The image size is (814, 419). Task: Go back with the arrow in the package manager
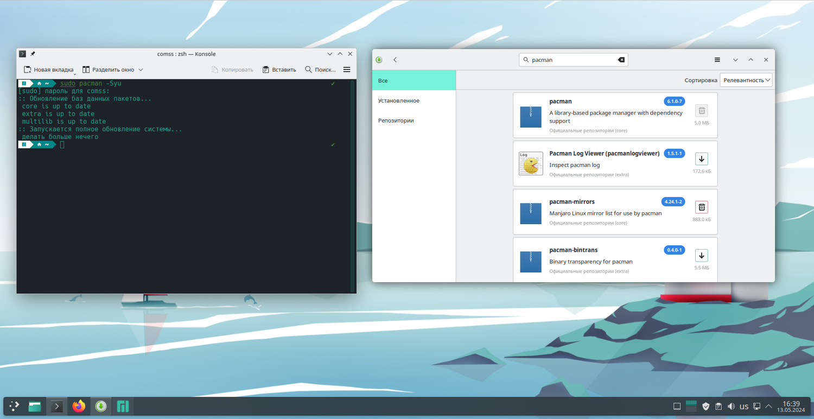(x=395, y=60)
